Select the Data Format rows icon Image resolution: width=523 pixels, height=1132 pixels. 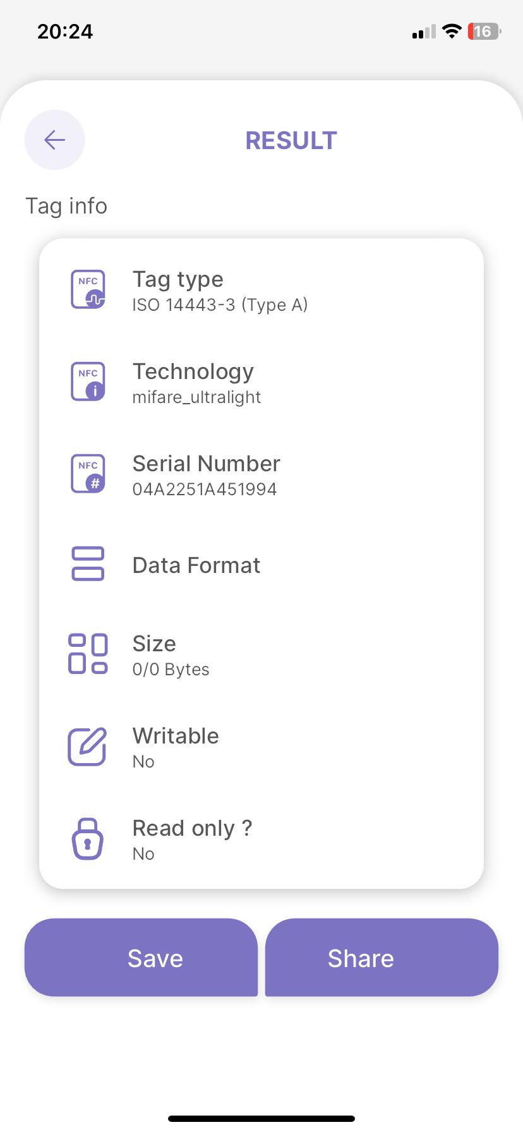pyautogui.click(x=88, y=563)
